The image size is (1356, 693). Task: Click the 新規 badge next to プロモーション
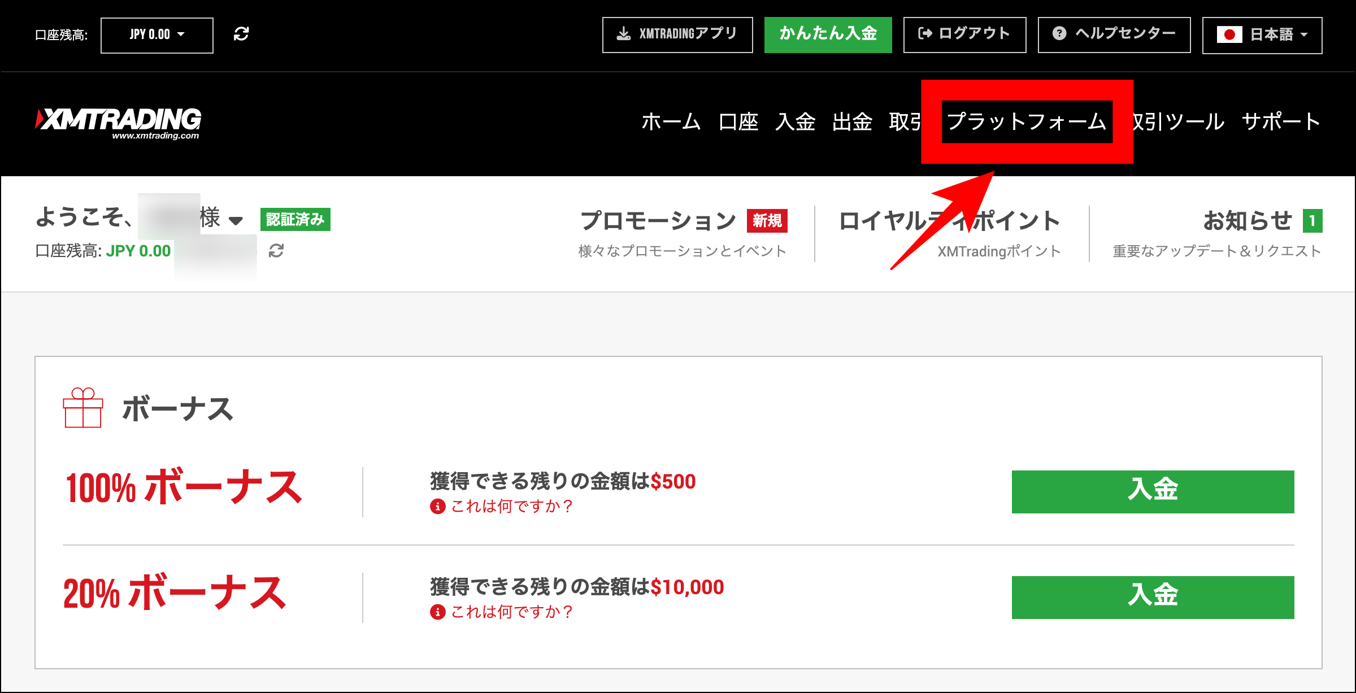(767, 221)
